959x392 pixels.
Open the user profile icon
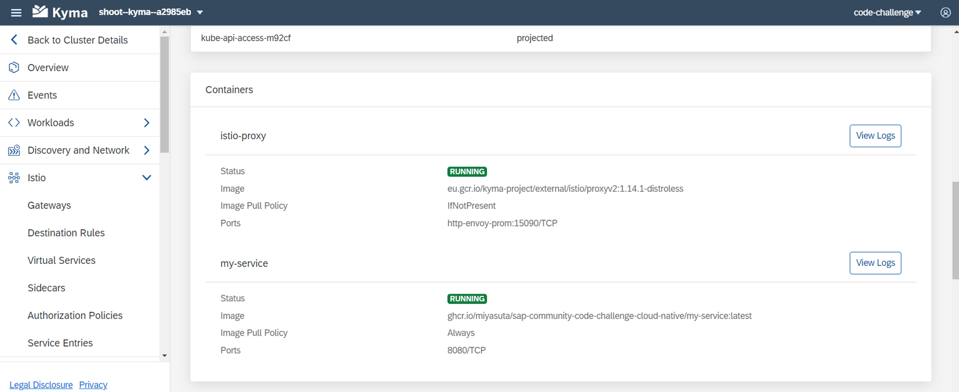945,12
